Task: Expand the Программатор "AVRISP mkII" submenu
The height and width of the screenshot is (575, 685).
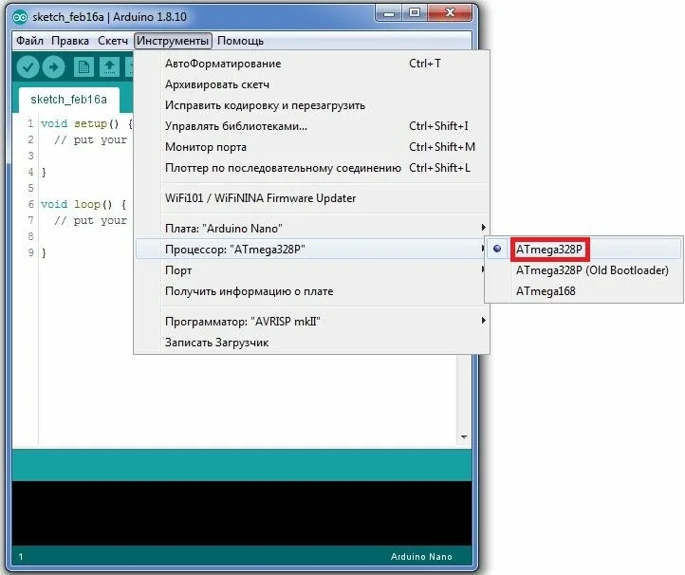Action: [312, 322]
